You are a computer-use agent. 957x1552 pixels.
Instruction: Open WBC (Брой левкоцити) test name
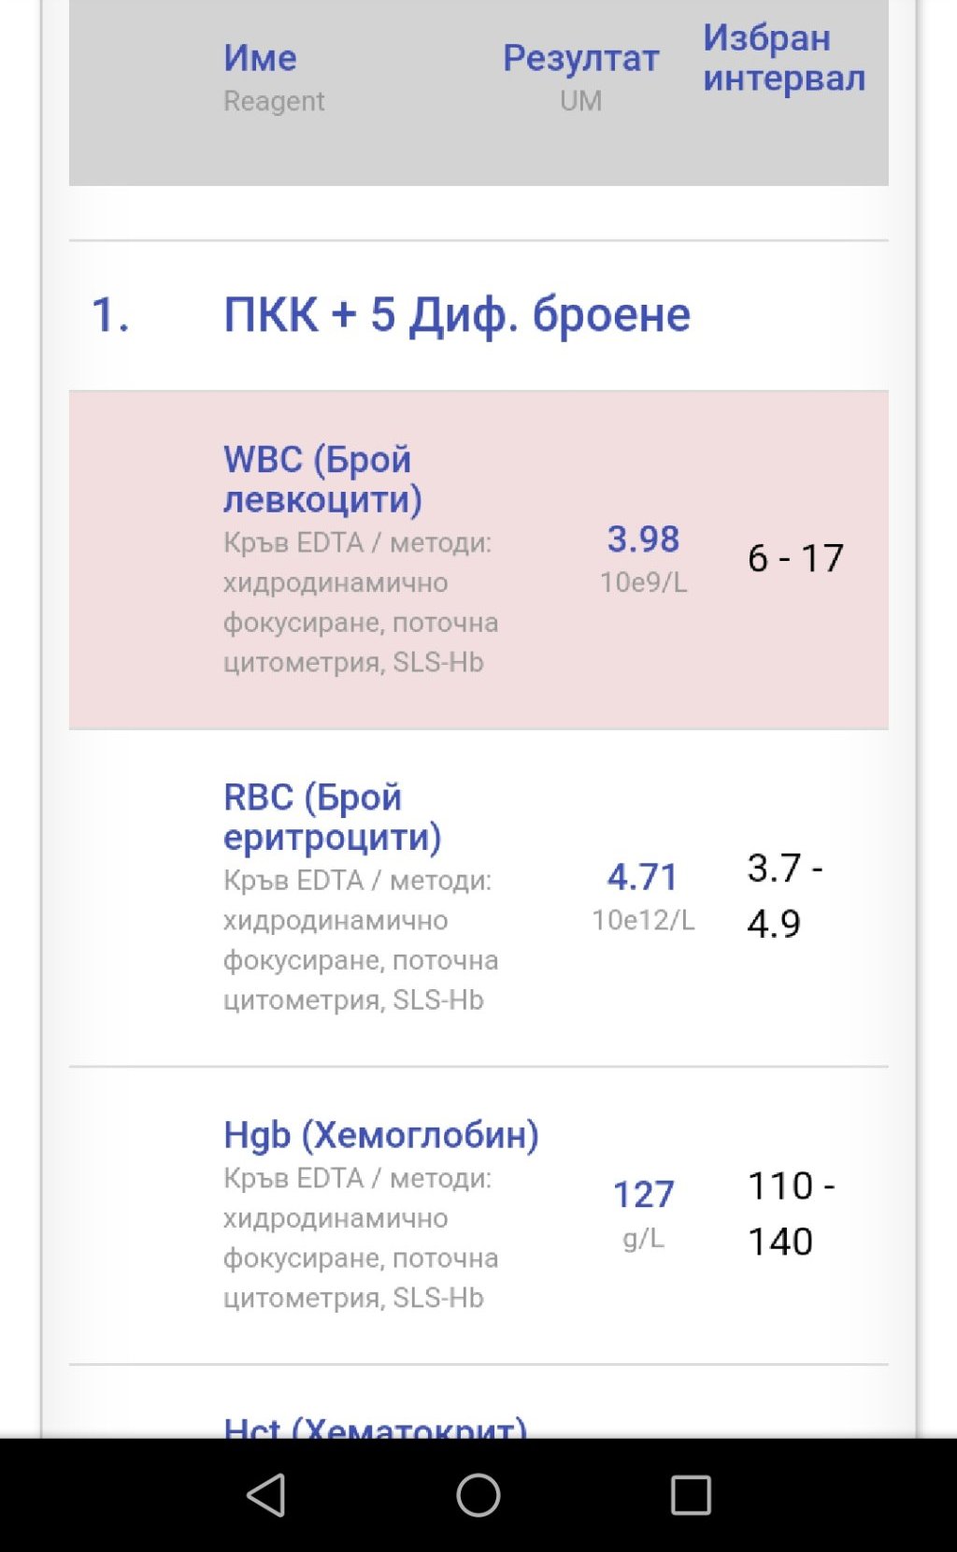(322, 479)
